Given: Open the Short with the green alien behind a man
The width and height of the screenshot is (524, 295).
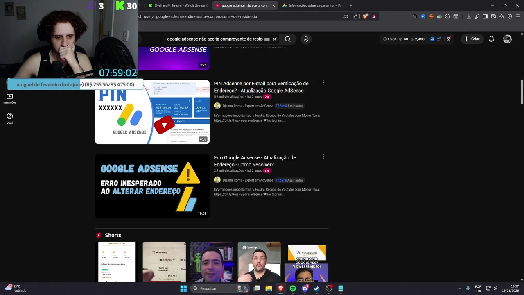Looking at the screenshot, I should point(212,262).
